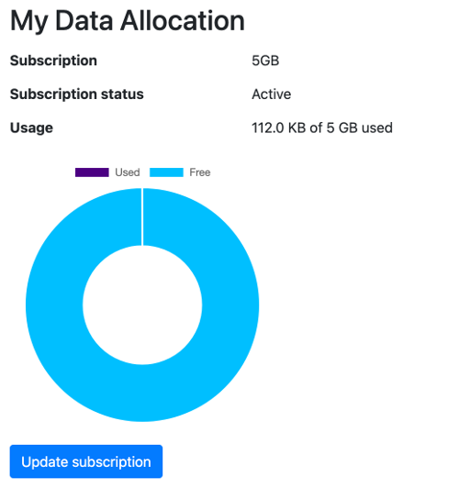Image resolution: width=459 pixels, height=488 pixels.
Task: Click the Subscription label
Action: 53,61
